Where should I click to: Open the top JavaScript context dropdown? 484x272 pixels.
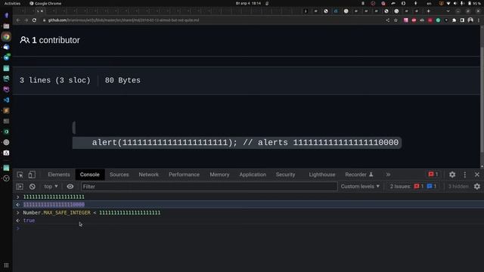[51, 187]
